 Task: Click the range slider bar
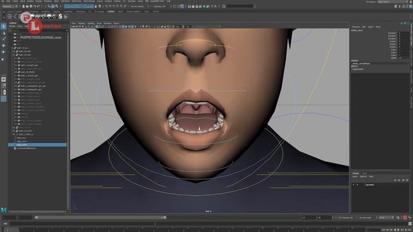[x=101, y=218]
